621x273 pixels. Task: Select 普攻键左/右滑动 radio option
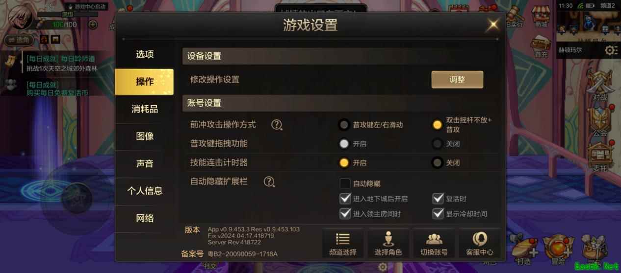(x=344, y=125)
